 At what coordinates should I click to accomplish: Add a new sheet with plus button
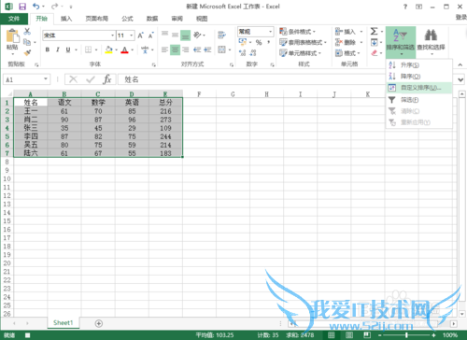point(99,323)
